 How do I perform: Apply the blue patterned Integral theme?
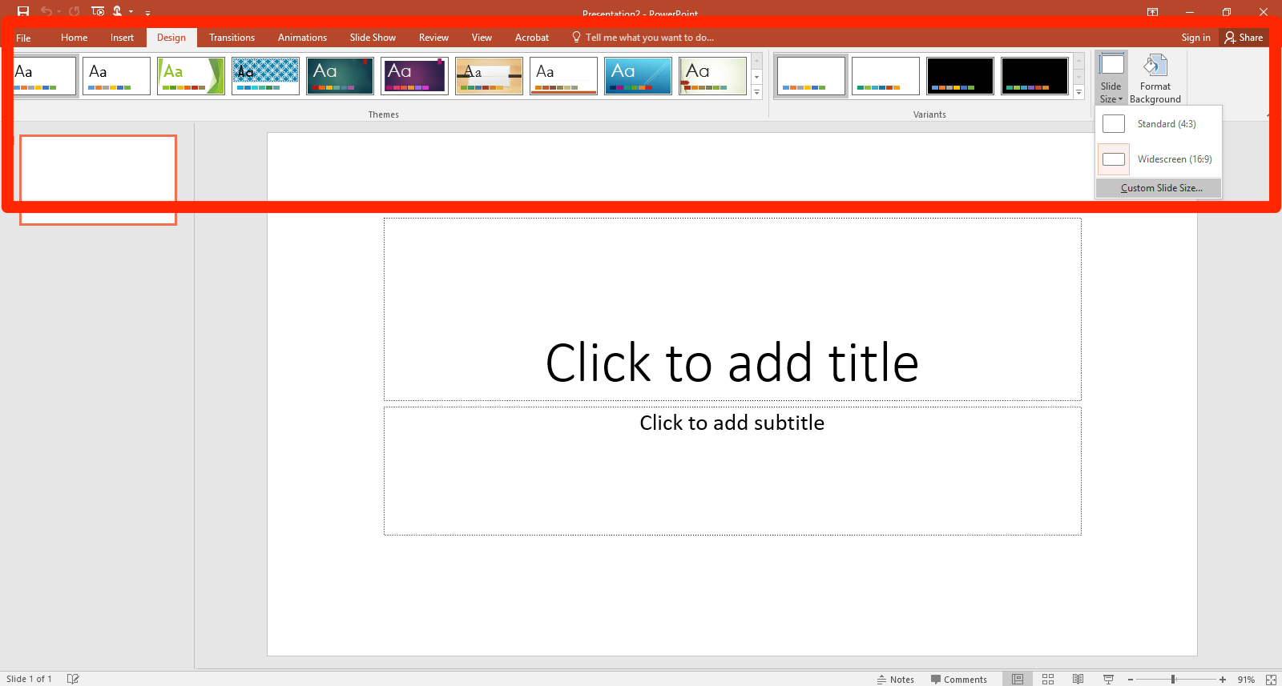[x=265, y=76]
